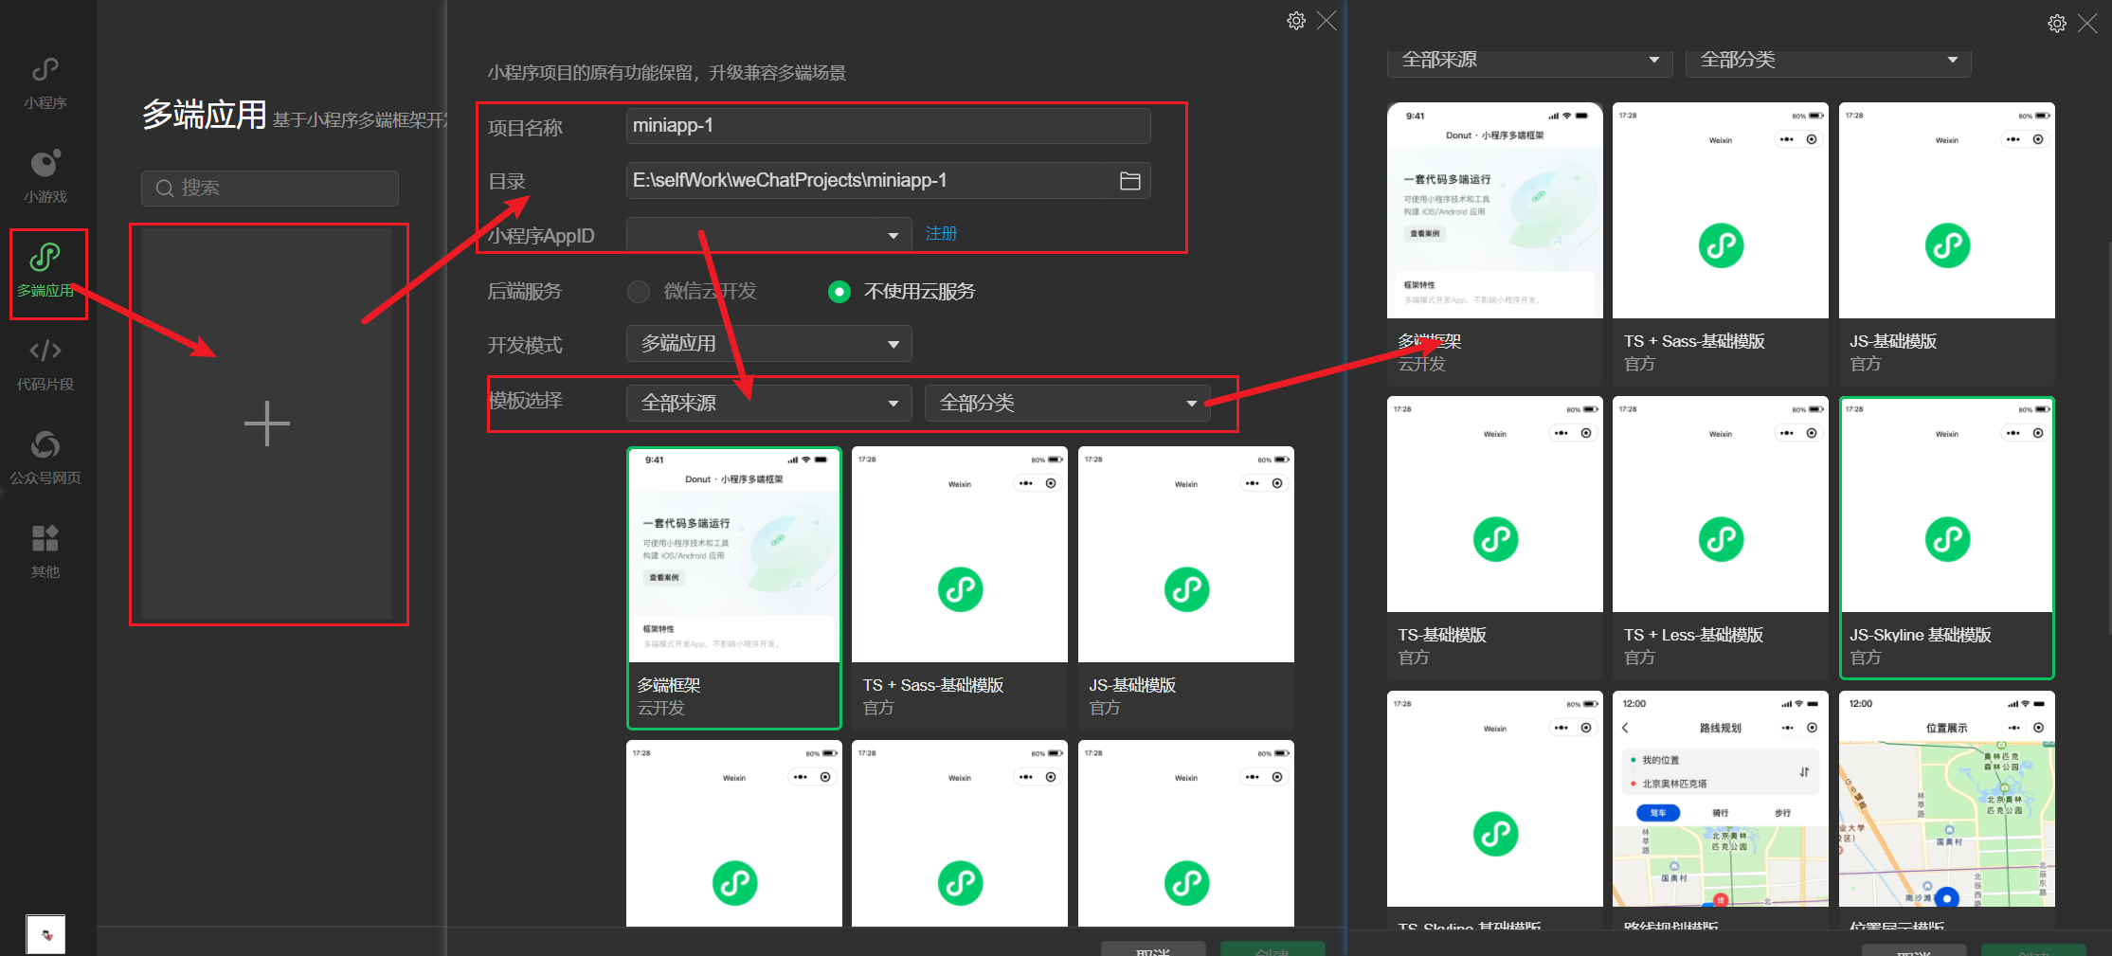Open the 小游戏 section in sidebar

point(45,175)
